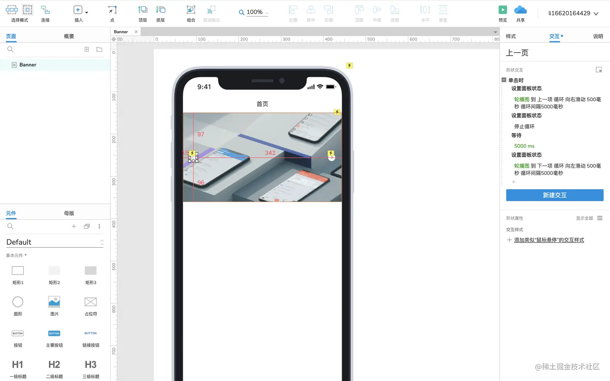Open the Default library dropdown
The height and width of the screenshot is (381, 610).
[55, 242]
